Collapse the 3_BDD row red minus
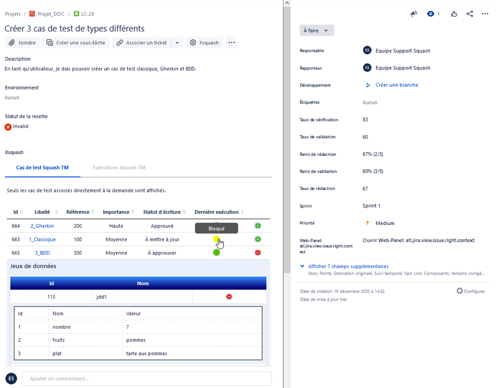The width and height of the screenshot is (496, 388). [258, 253]
